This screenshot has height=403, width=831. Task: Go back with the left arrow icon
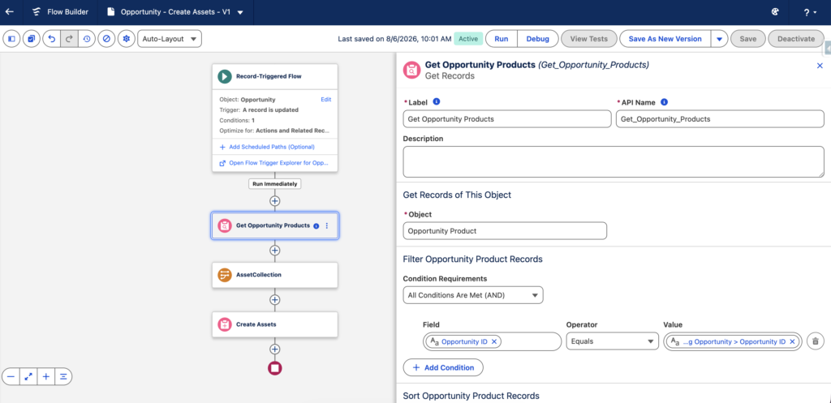tap(10, 11)
